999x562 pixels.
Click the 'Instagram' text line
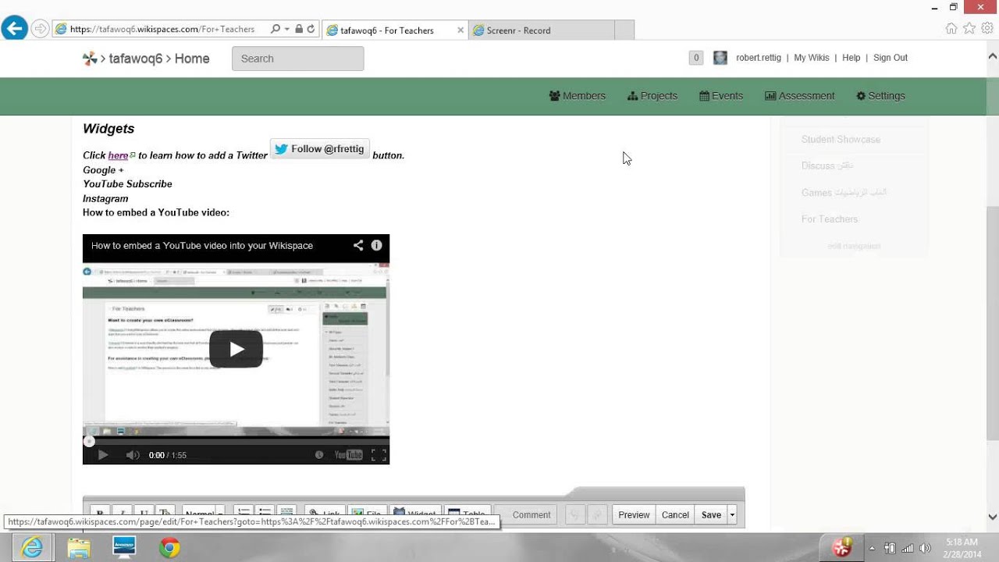coord(105,199)
